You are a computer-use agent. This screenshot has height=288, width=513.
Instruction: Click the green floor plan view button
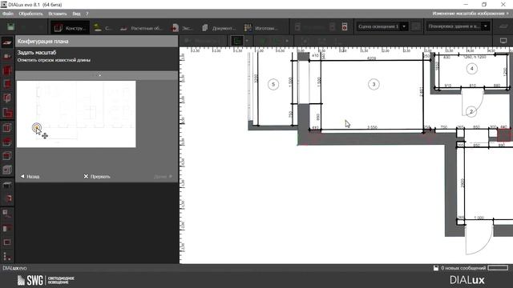click(x=237, y=41)
